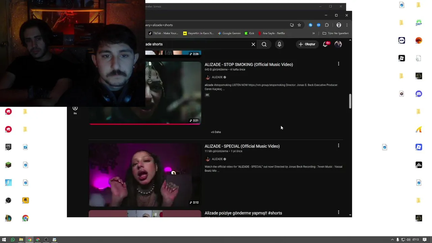This screenshot has height=243, width=432.
Task: Click the taskbar clock 07:13
Action: click(x=415, y=240)
